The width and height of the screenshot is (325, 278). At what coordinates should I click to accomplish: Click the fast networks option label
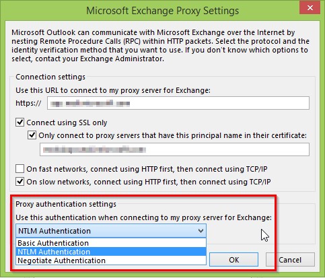pos(147,169)
